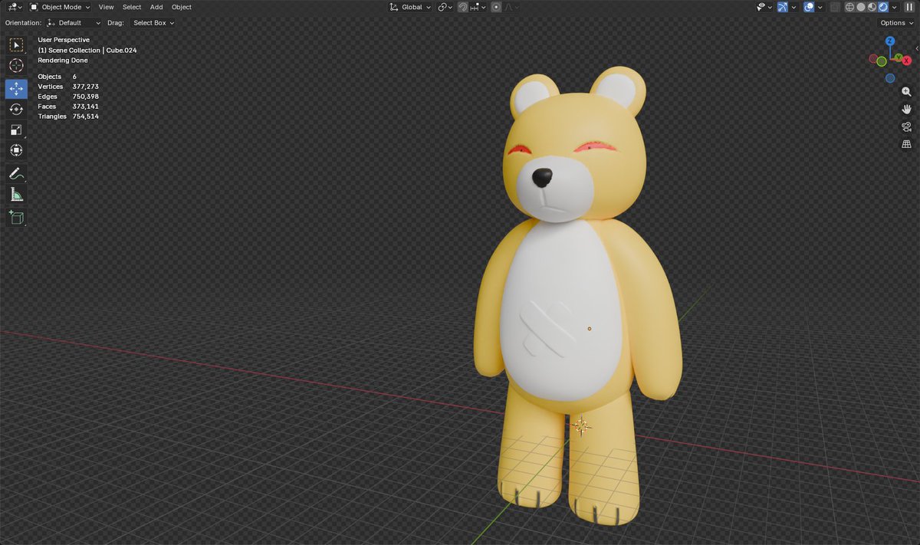Select the Scale tool
The width and height of the screenshot is (920, 545).
(x=16, y=130)
